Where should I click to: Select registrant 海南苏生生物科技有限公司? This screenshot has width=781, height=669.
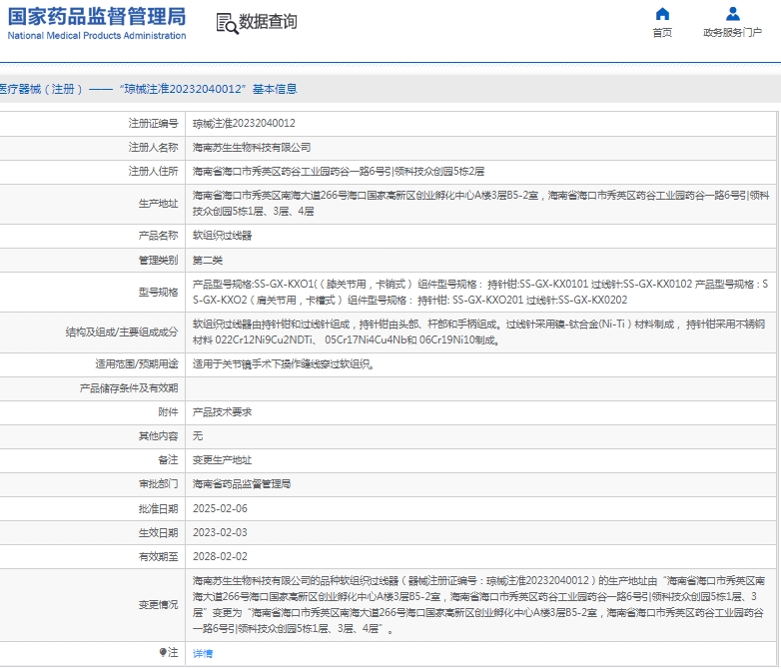[252, 148]
